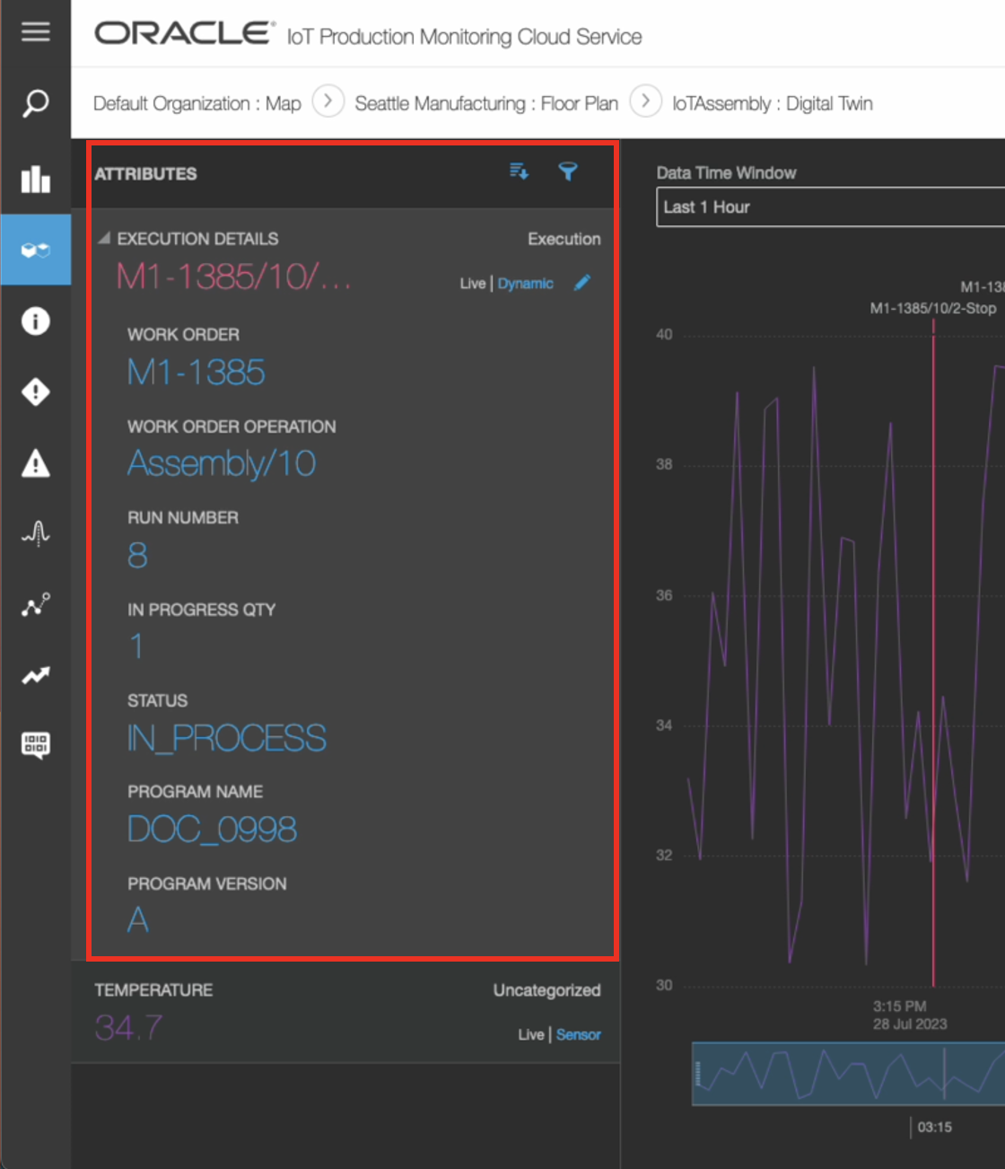Open the barcode chat bubble icon

pyautogui.click(x=35, y=744)
